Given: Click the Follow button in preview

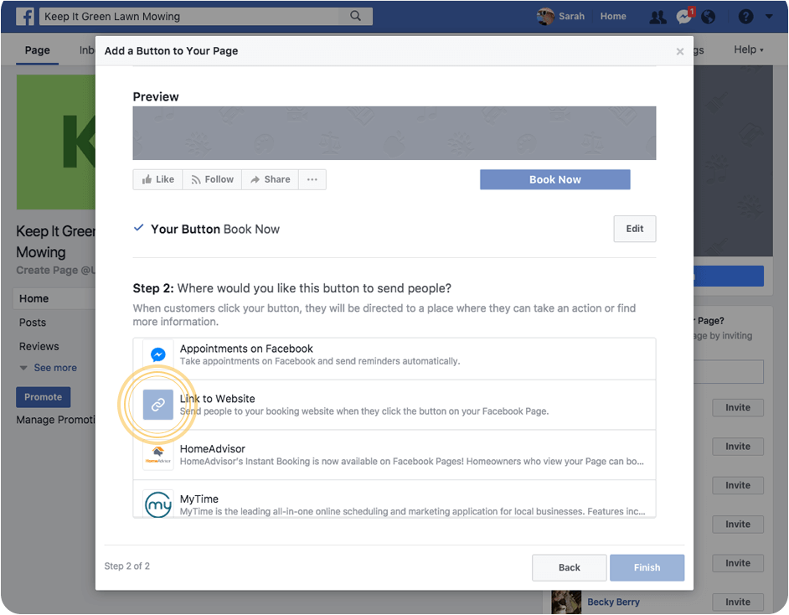Looking at the screenshot, I should click(212, 179).
